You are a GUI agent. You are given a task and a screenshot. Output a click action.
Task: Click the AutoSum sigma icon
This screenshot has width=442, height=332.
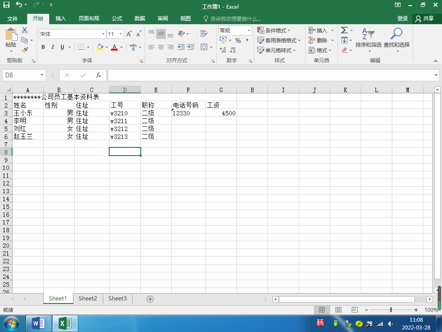(344, 30)
